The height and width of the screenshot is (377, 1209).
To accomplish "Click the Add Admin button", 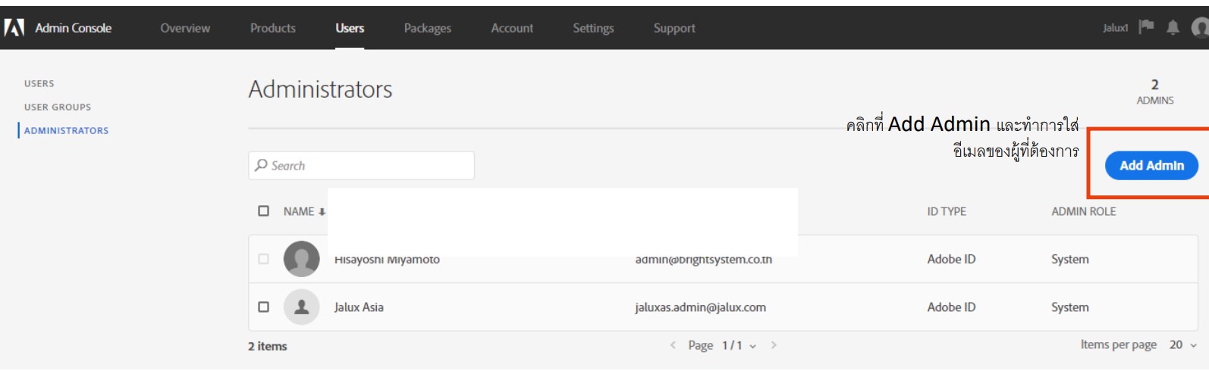I will pyautogui.click(x=1151, y=165).
